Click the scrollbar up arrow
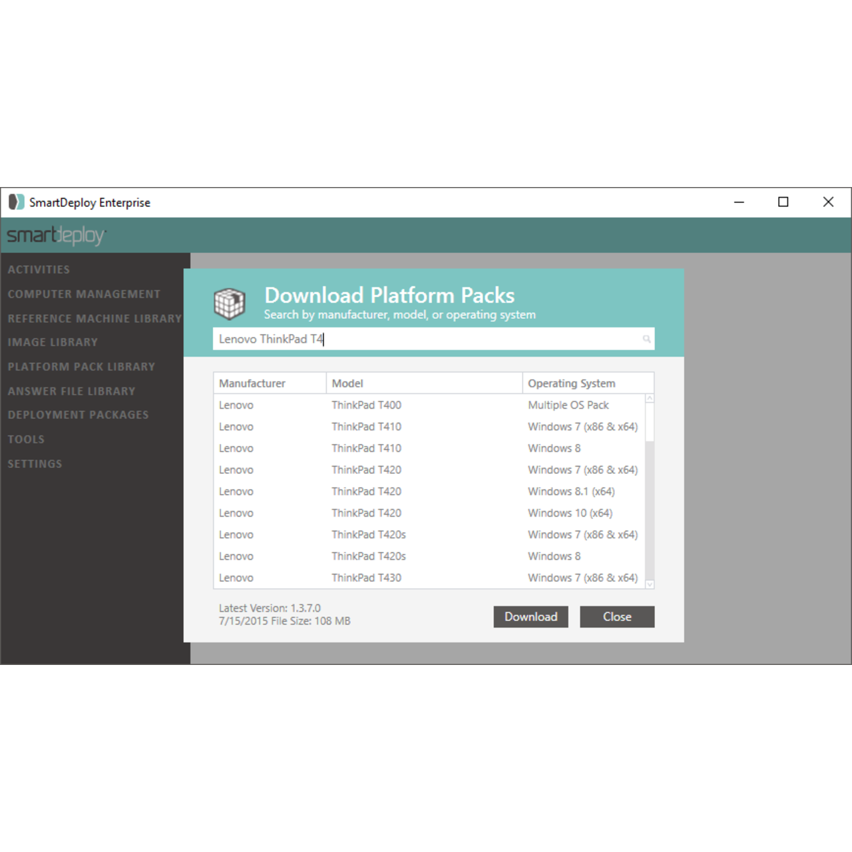This screenshot has height=852, width=852. click(x=649, y=397)
